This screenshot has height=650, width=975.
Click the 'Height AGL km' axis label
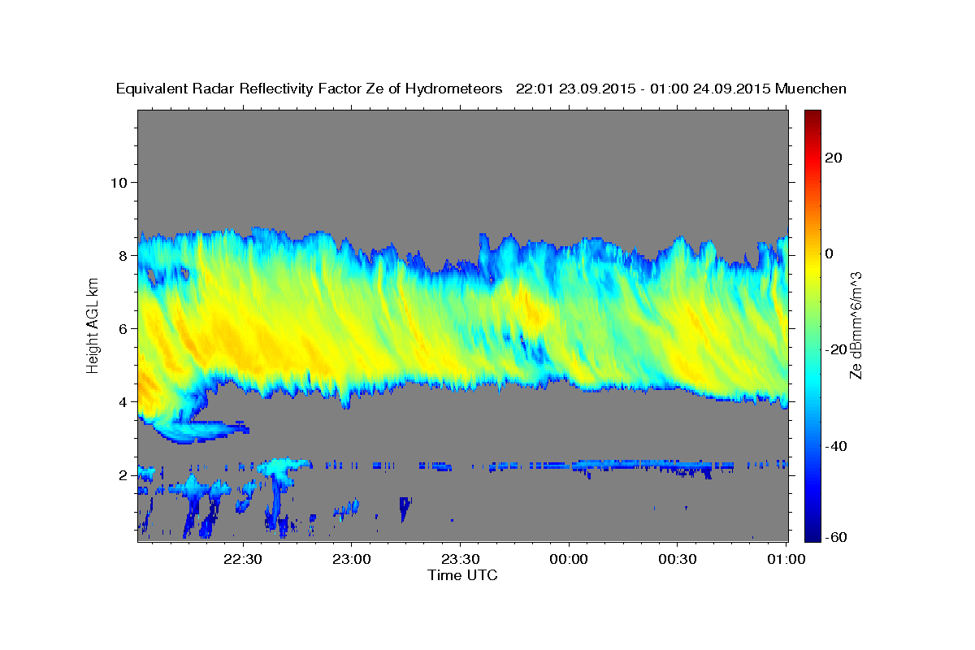[x=93, y=325]
